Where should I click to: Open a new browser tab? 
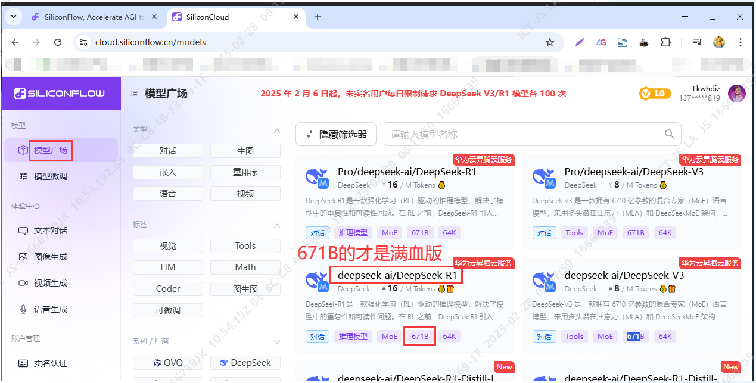318,17
